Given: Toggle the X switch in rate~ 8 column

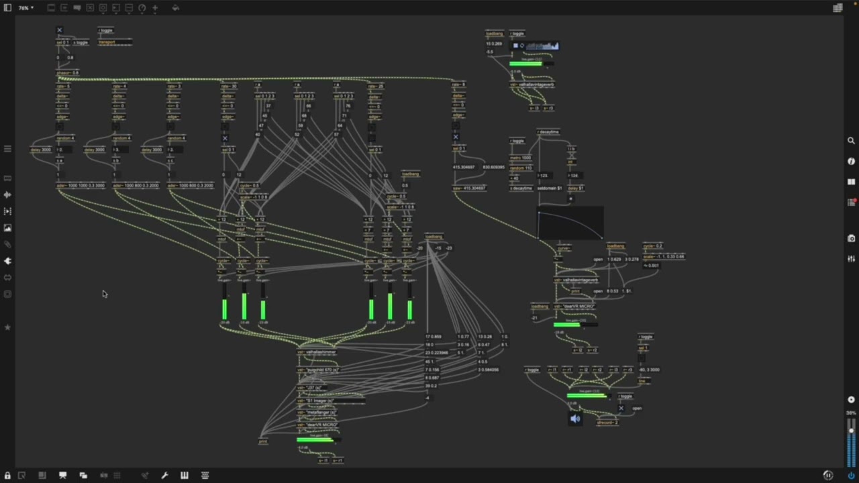Looking at the screenshot, I should tap(456, 137).
